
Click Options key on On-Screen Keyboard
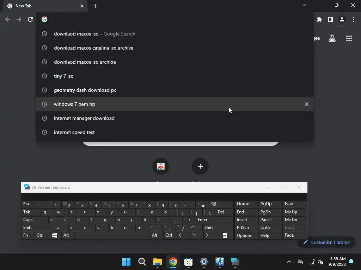246,235
